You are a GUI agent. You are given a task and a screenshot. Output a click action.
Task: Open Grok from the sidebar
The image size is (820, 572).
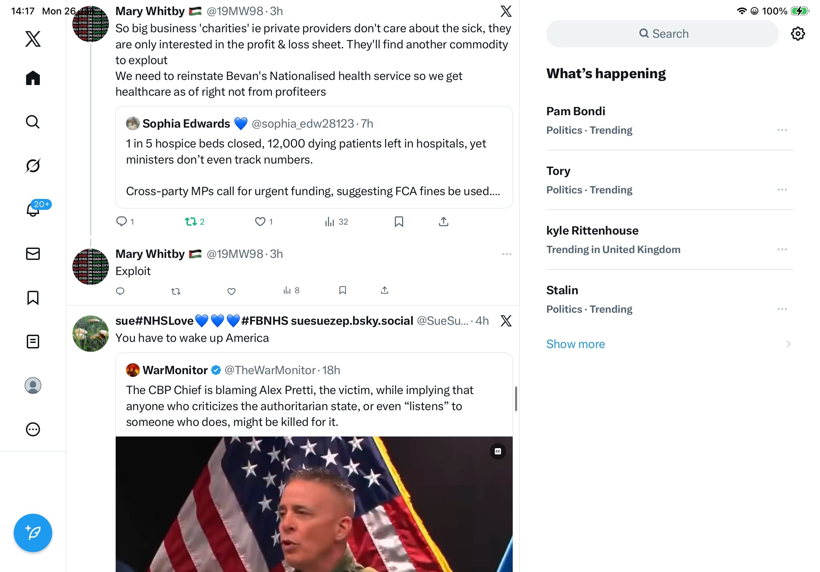click(x=33, y=166)
